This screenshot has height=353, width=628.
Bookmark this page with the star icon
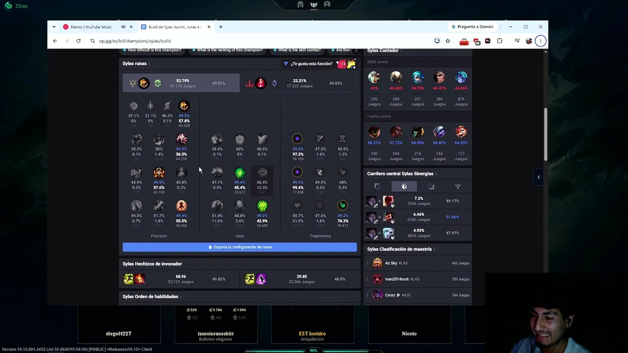point(448,41)
